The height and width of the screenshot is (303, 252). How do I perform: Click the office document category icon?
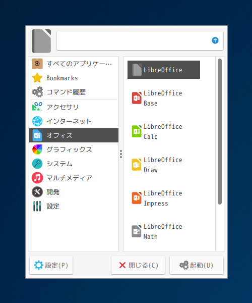(x=37, y=135)
